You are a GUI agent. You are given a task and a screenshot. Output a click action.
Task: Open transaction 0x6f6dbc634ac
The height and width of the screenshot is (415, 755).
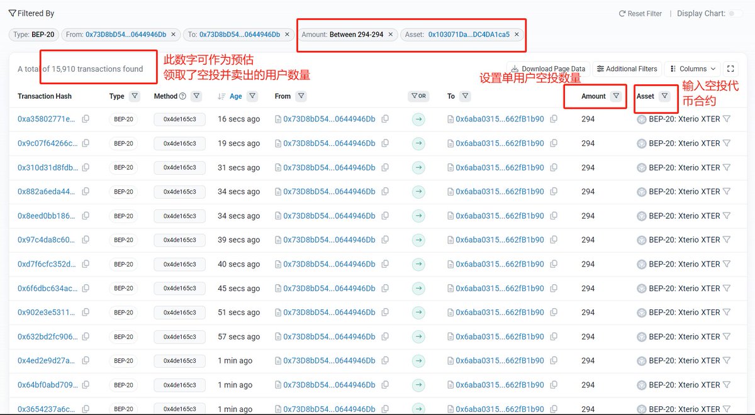coord(48,288)
